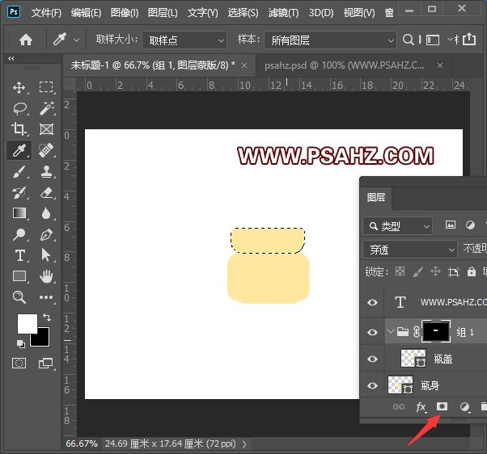
Task: Select the Dodge tool
Action: point(19,234)
